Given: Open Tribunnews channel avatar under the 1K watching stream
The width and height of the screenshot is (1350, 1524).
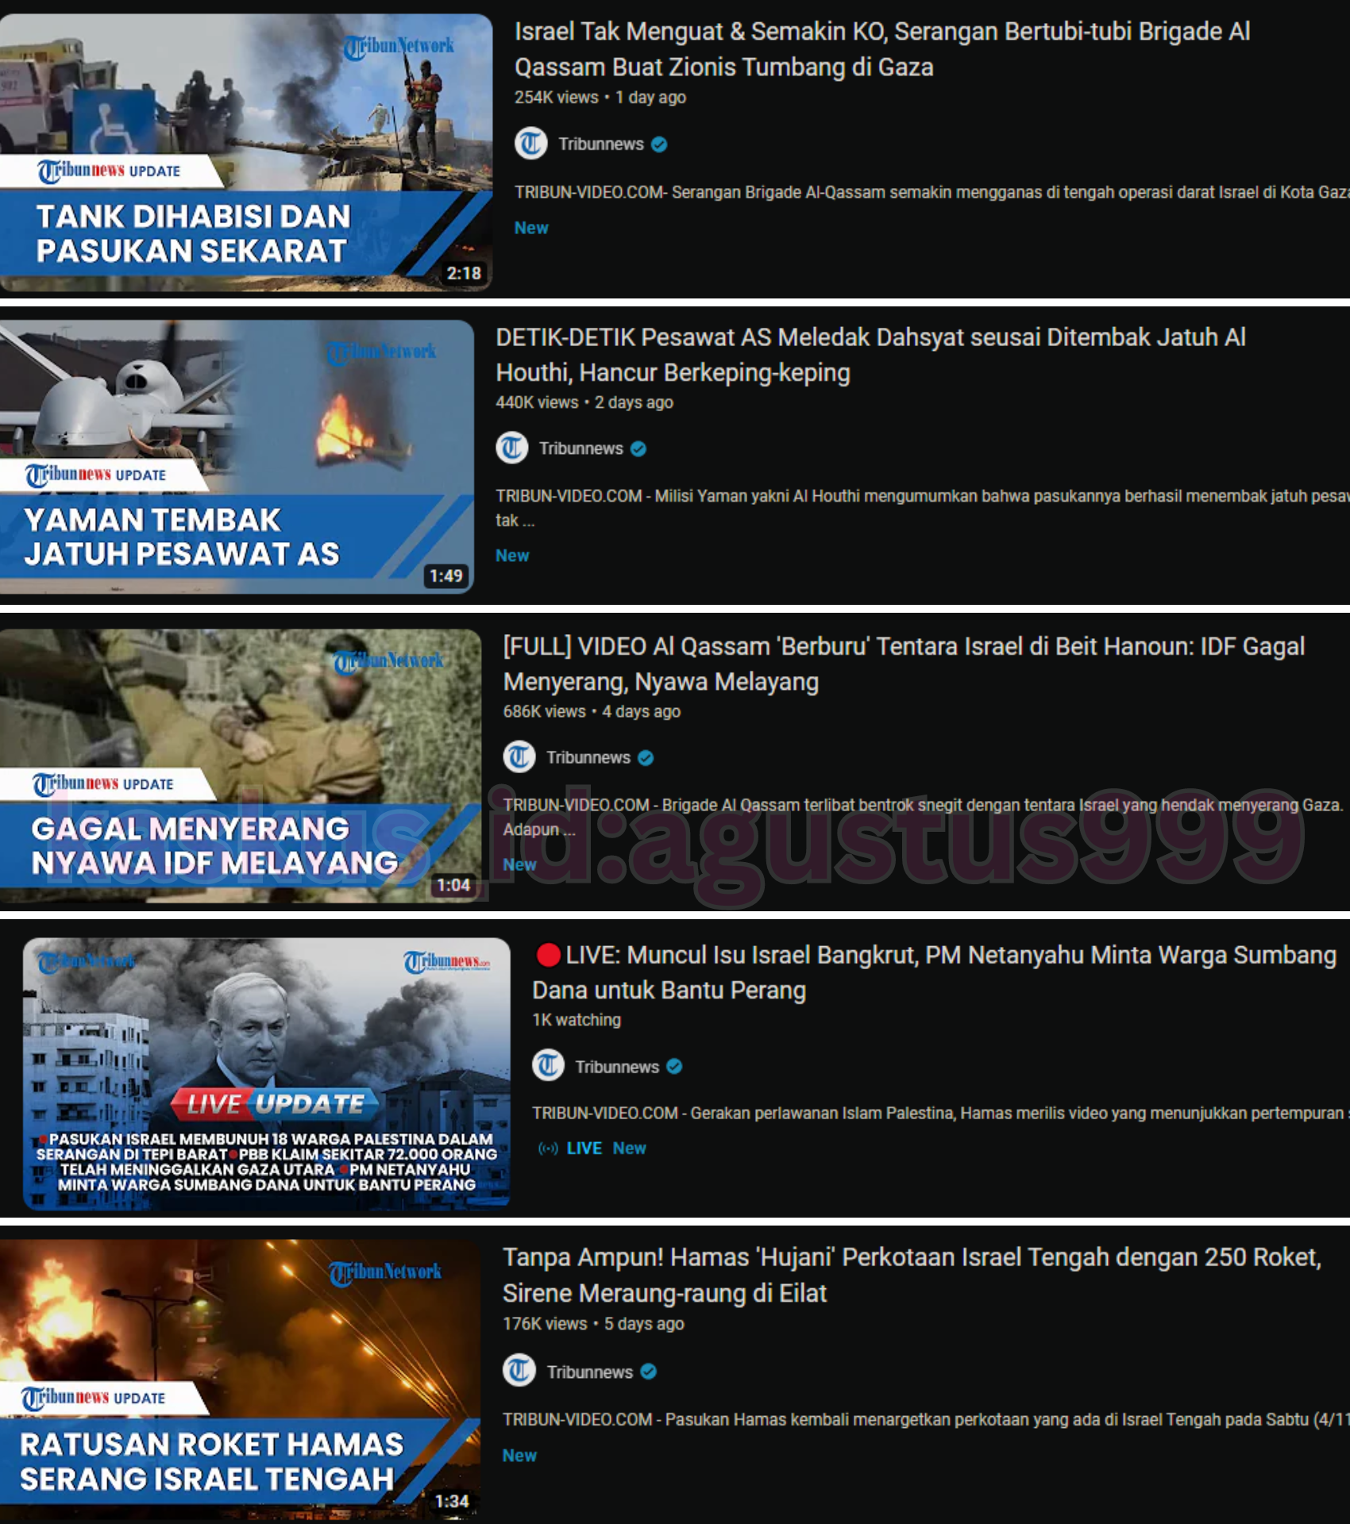Looking at the screenshot, I should [x=549, y=1065].
